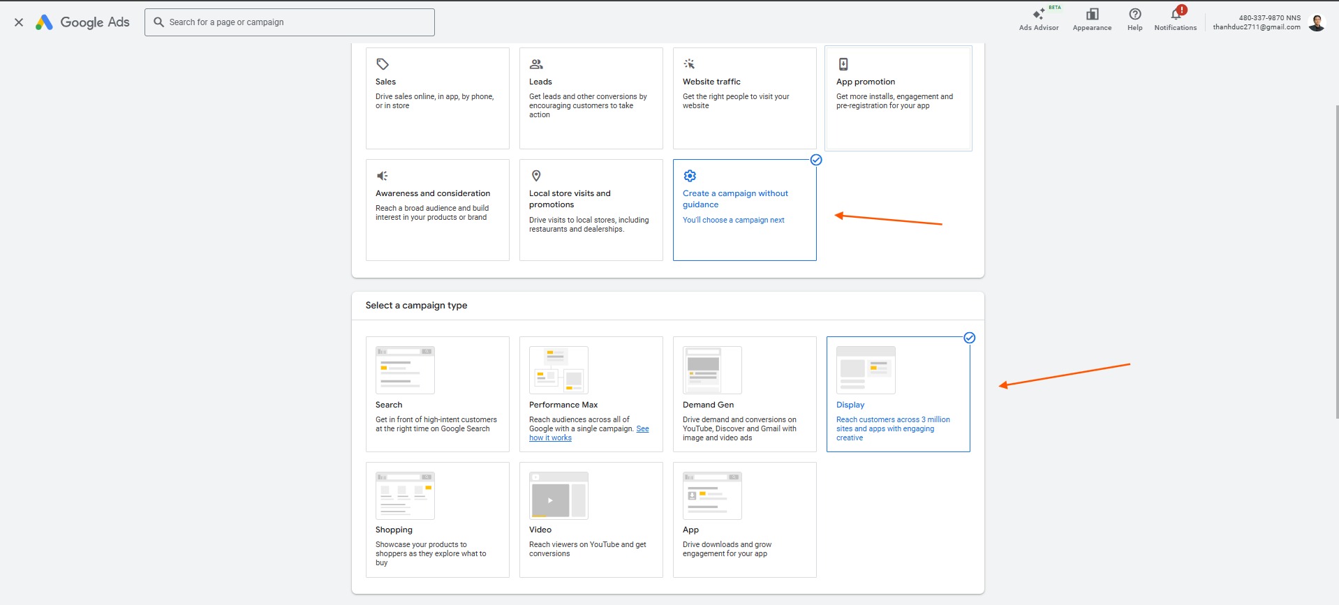Click the search for page or campaign field

(290, 22)
